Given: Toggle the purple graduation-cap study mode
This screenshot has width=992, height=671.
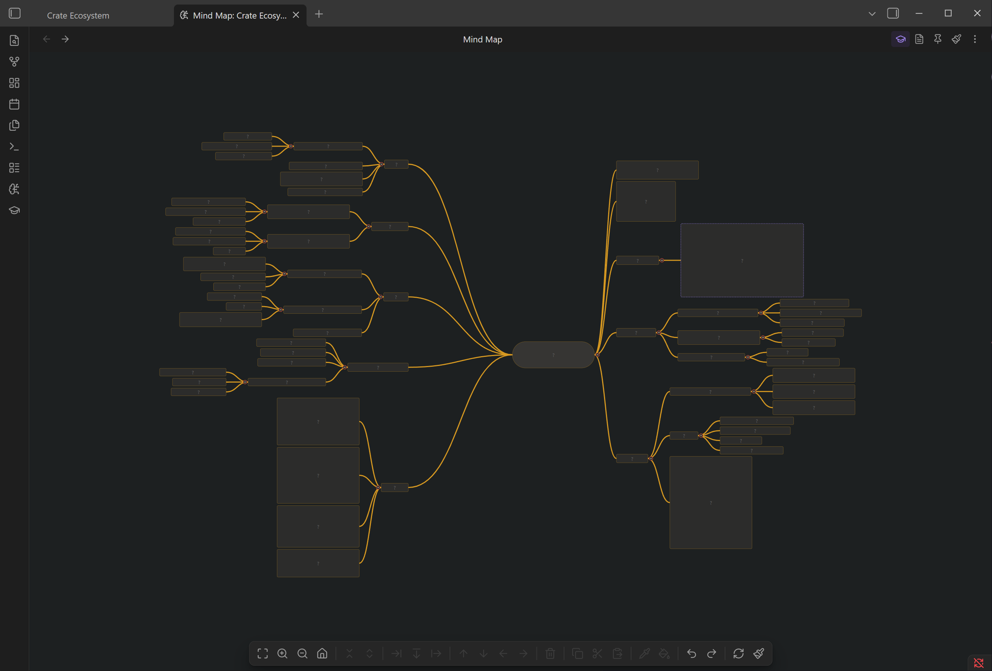Looking at the screenshot, I should pos(900,39).
